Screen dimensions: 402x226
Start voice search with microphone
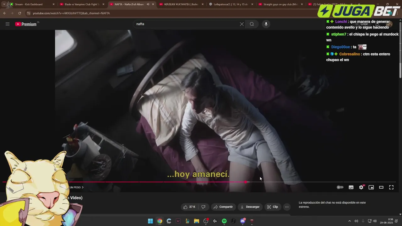coord(266,24)
